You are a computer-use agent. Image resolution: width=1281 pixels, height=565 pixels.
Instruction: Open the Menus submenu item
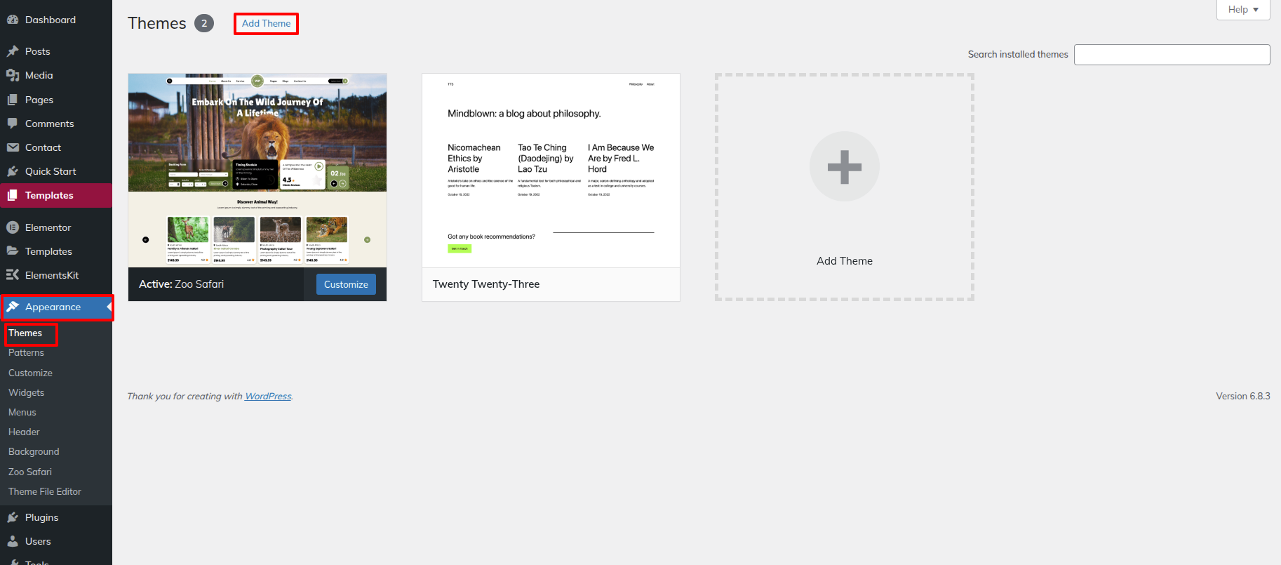point(22,412)
